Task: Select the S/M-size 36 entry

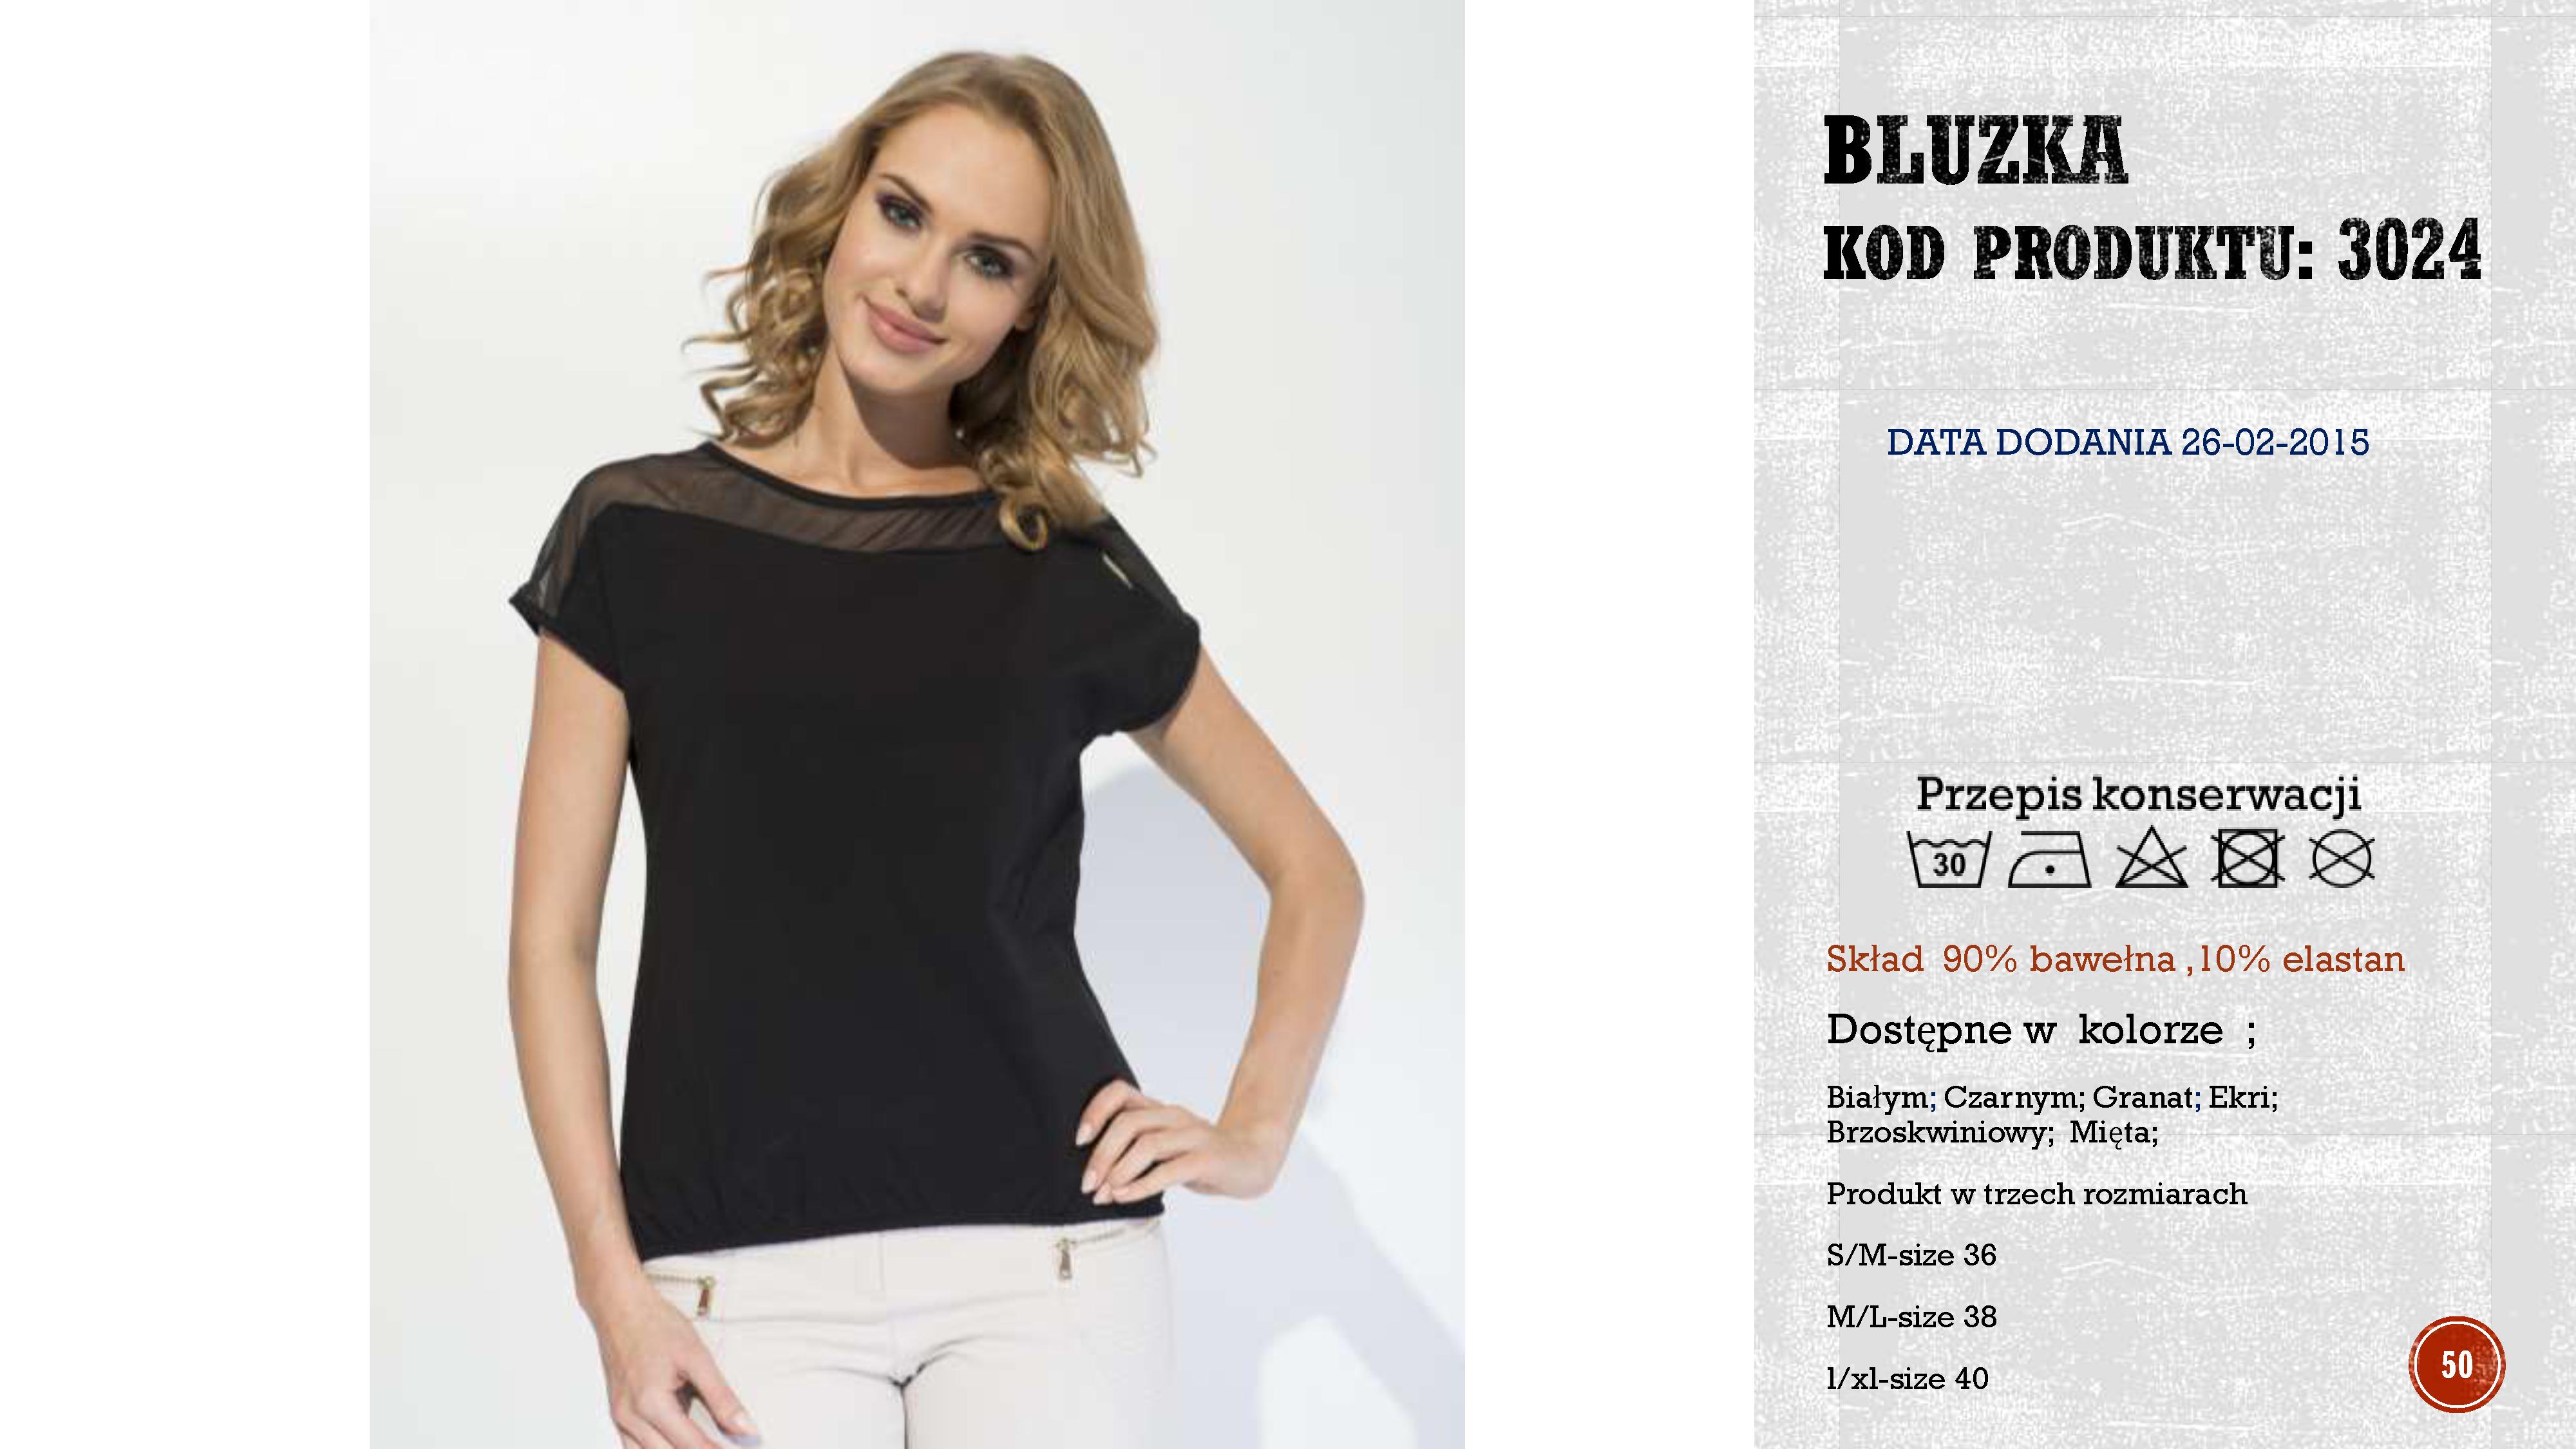Action: pyautogui.click(x=1911, y=1255)
